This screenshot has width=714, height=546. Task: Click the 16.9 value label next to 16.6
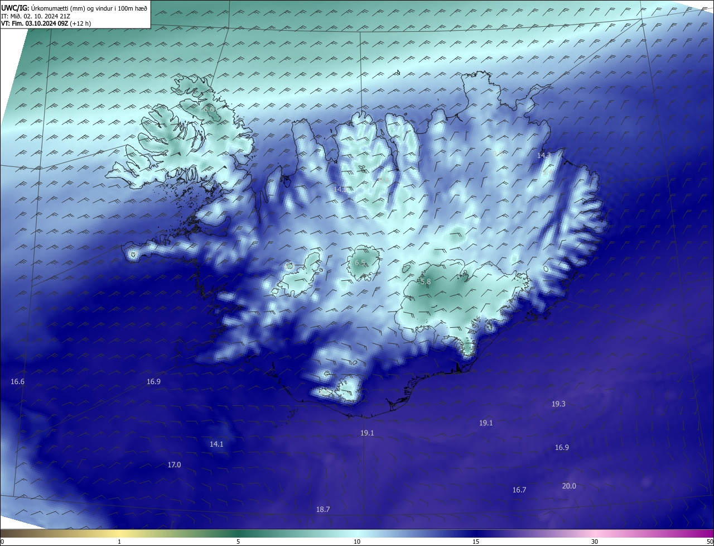[153, 382]
